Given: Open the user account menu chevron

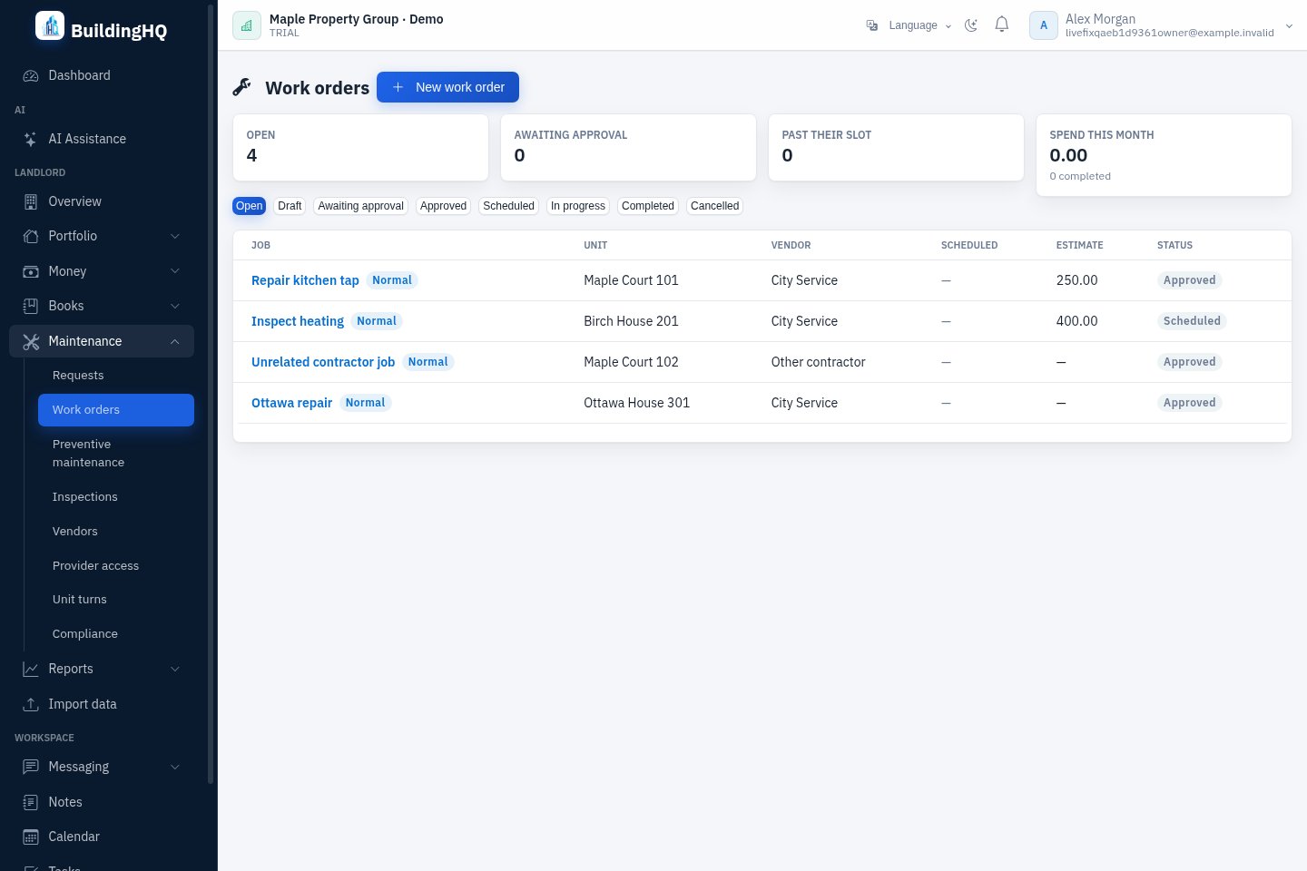Looking at the screenshot, I should tap(1289, 25).
